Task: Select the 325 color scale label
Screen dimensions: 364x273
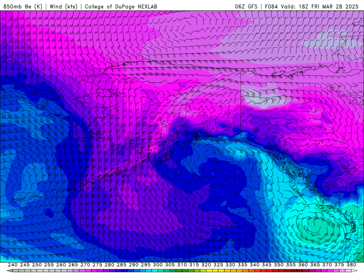Action: (218, 265)
